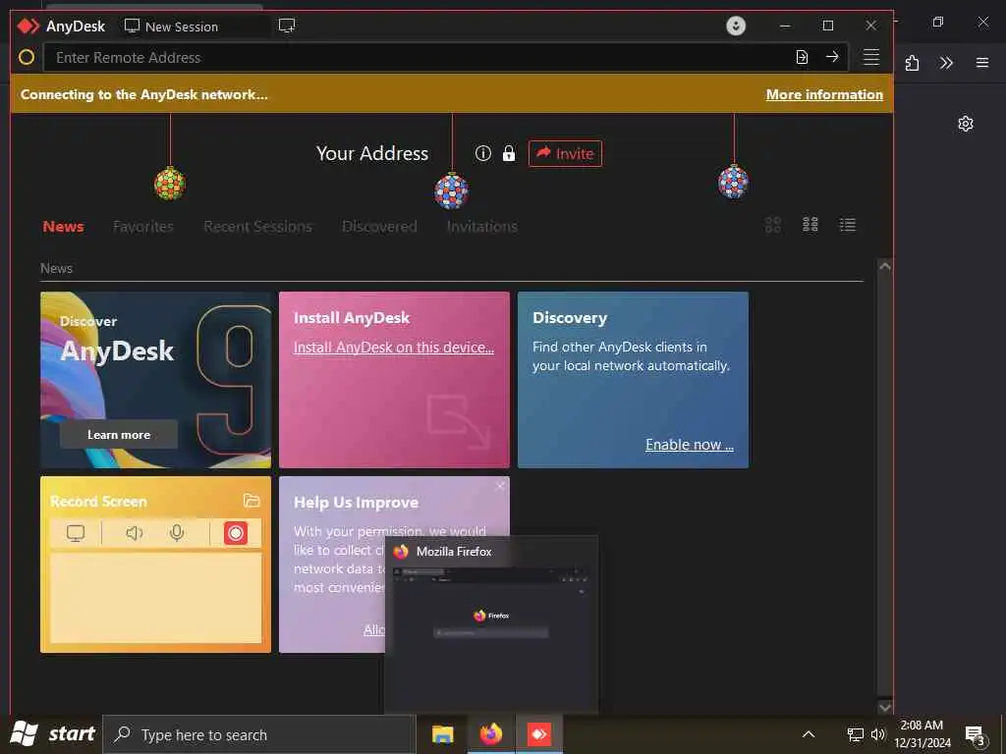Click the lock icon beside Your Address
1006x754 pixels.
(509, 153)
